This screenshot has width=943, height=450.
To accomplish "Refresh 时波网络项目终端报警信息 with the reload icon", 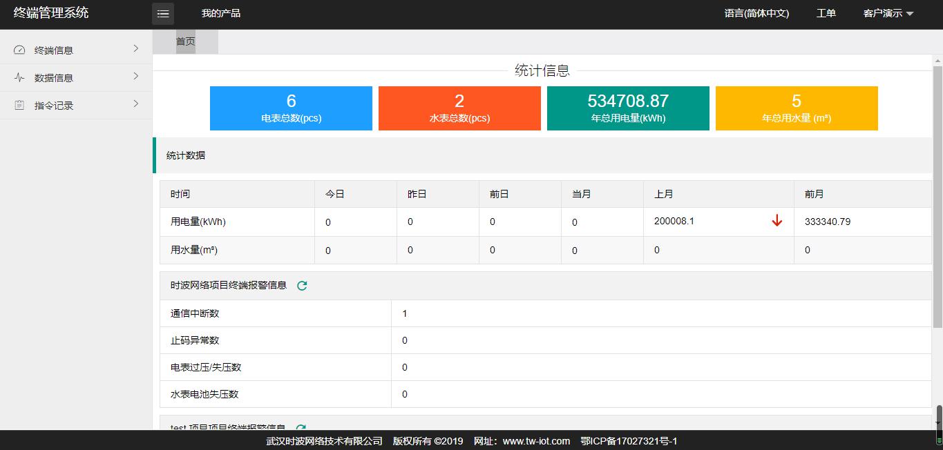I will tap(302, 286).
